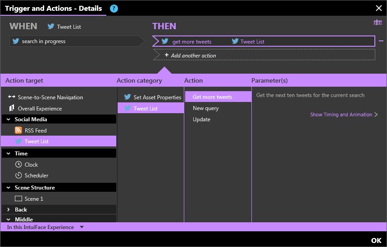Open the Trigger and Actions - Details tab

[x=53, y=9]
